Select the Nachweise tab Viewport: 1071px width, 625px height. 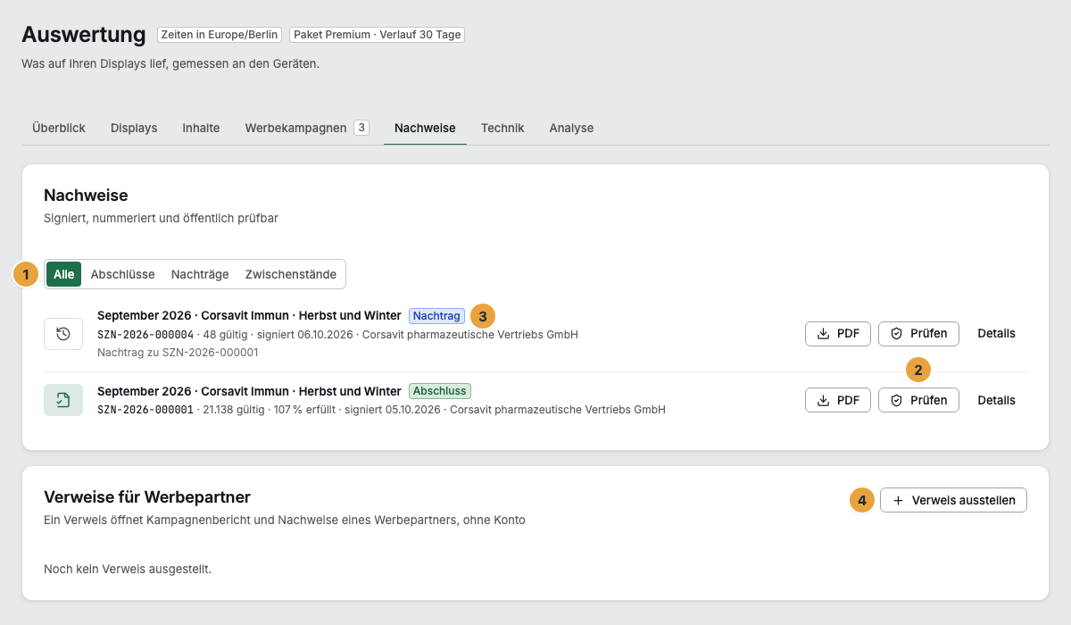425,128
